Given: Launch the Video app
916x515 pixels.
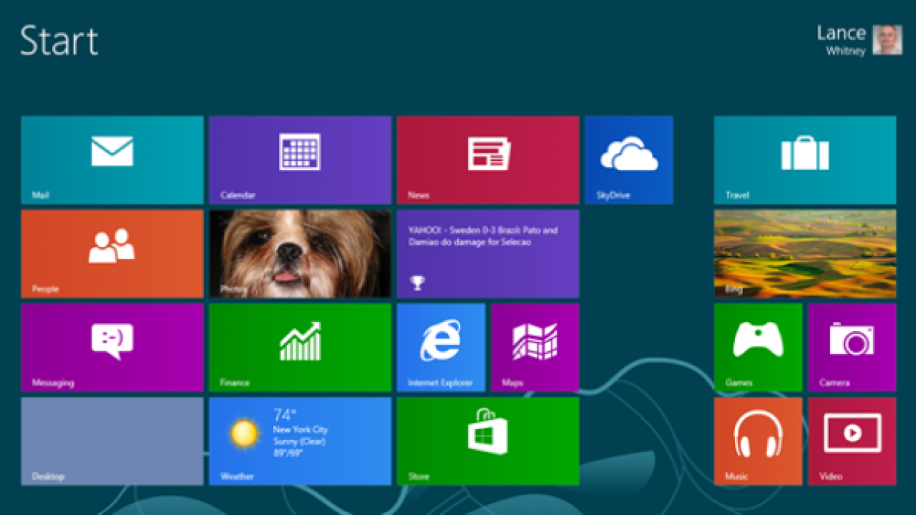Looking at the screenshot, I should 852,441.
